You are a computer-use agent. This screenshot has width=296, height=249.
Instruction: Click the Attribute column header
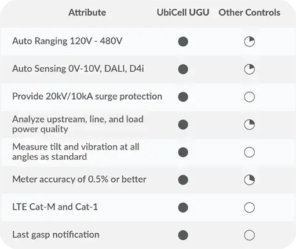point(87,13)
